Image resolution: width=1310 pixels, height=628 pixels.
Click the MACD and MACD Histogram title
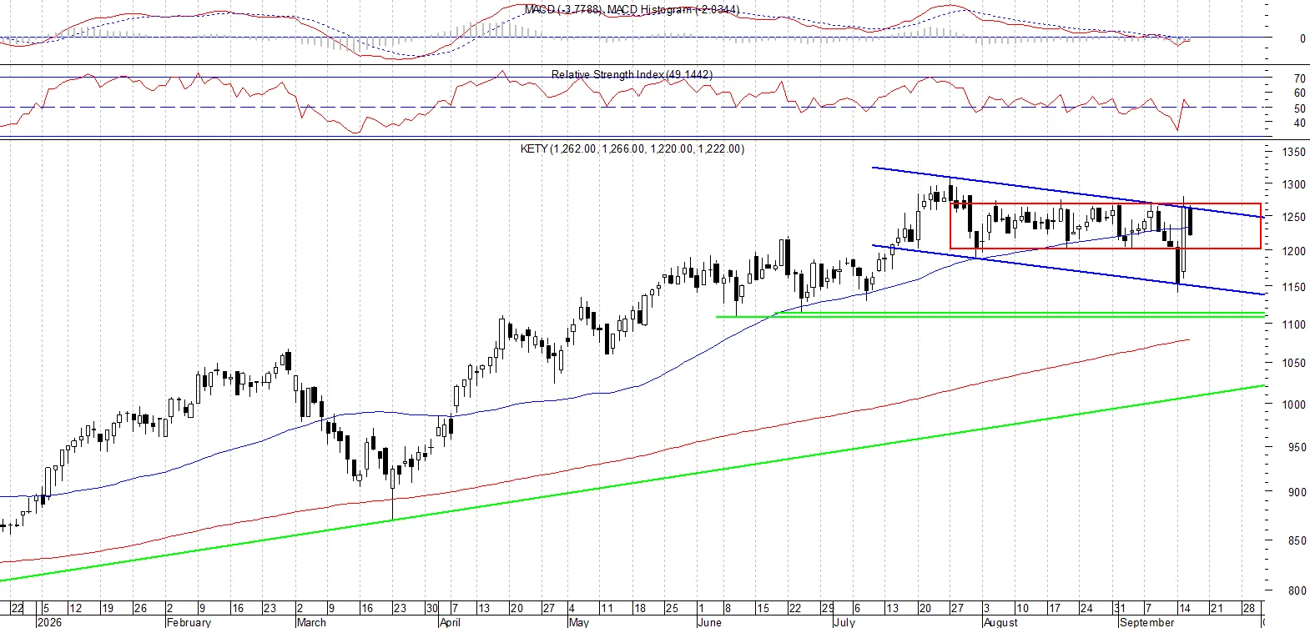tap(632, 9)
